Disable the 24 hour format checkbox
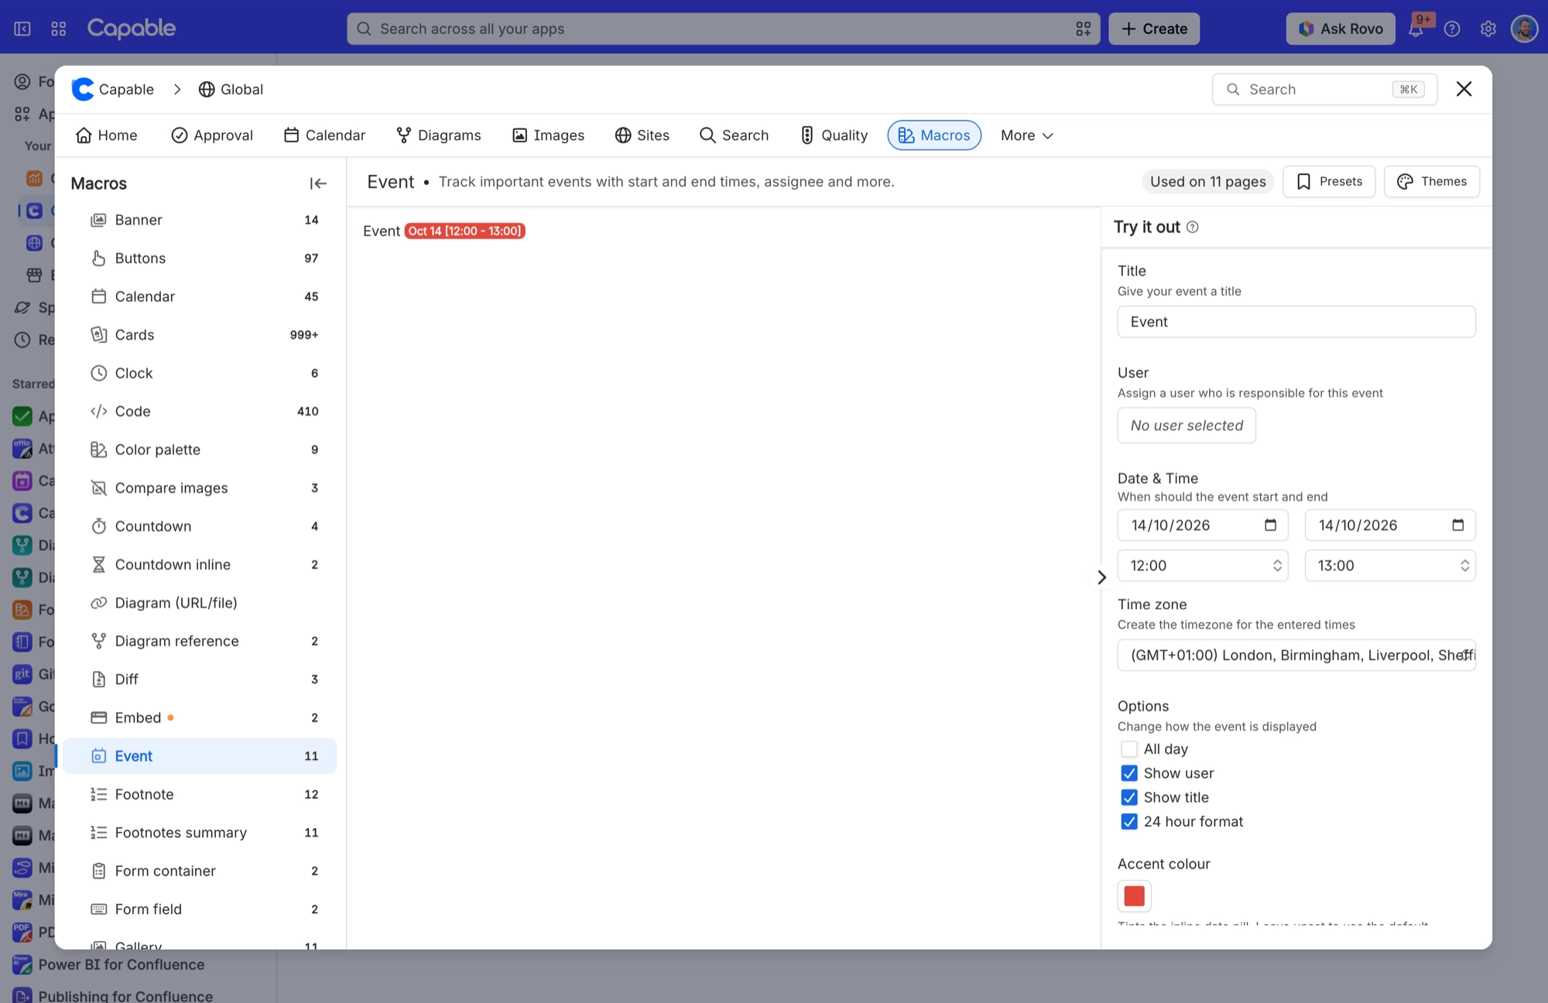This screenshot has height=1003, width=1548. (x=1129, y=821)
